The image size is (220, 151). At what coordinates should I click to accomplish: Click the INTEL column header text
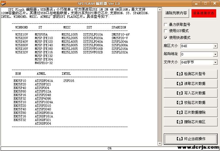tap(66, 74)
